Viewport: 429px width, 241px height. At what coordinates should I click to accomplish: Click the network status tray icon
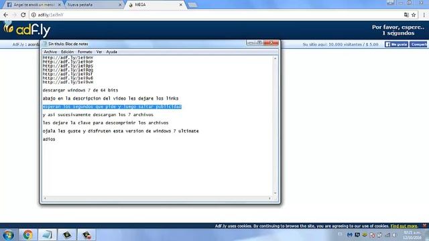[387, 235]
